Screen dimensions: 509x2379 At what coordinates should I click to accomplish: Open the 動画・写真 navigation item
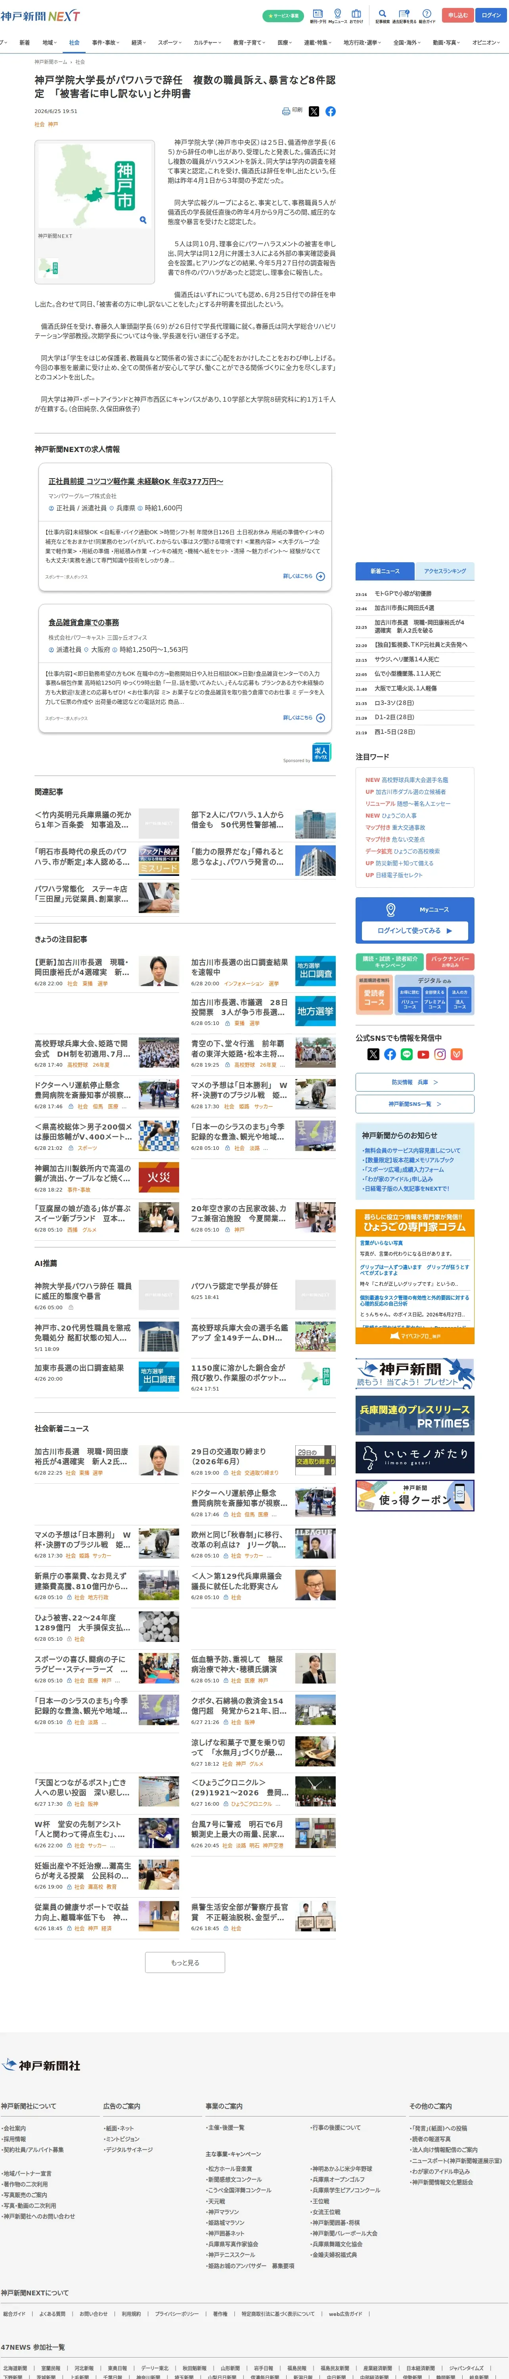[x=446, y=42]
